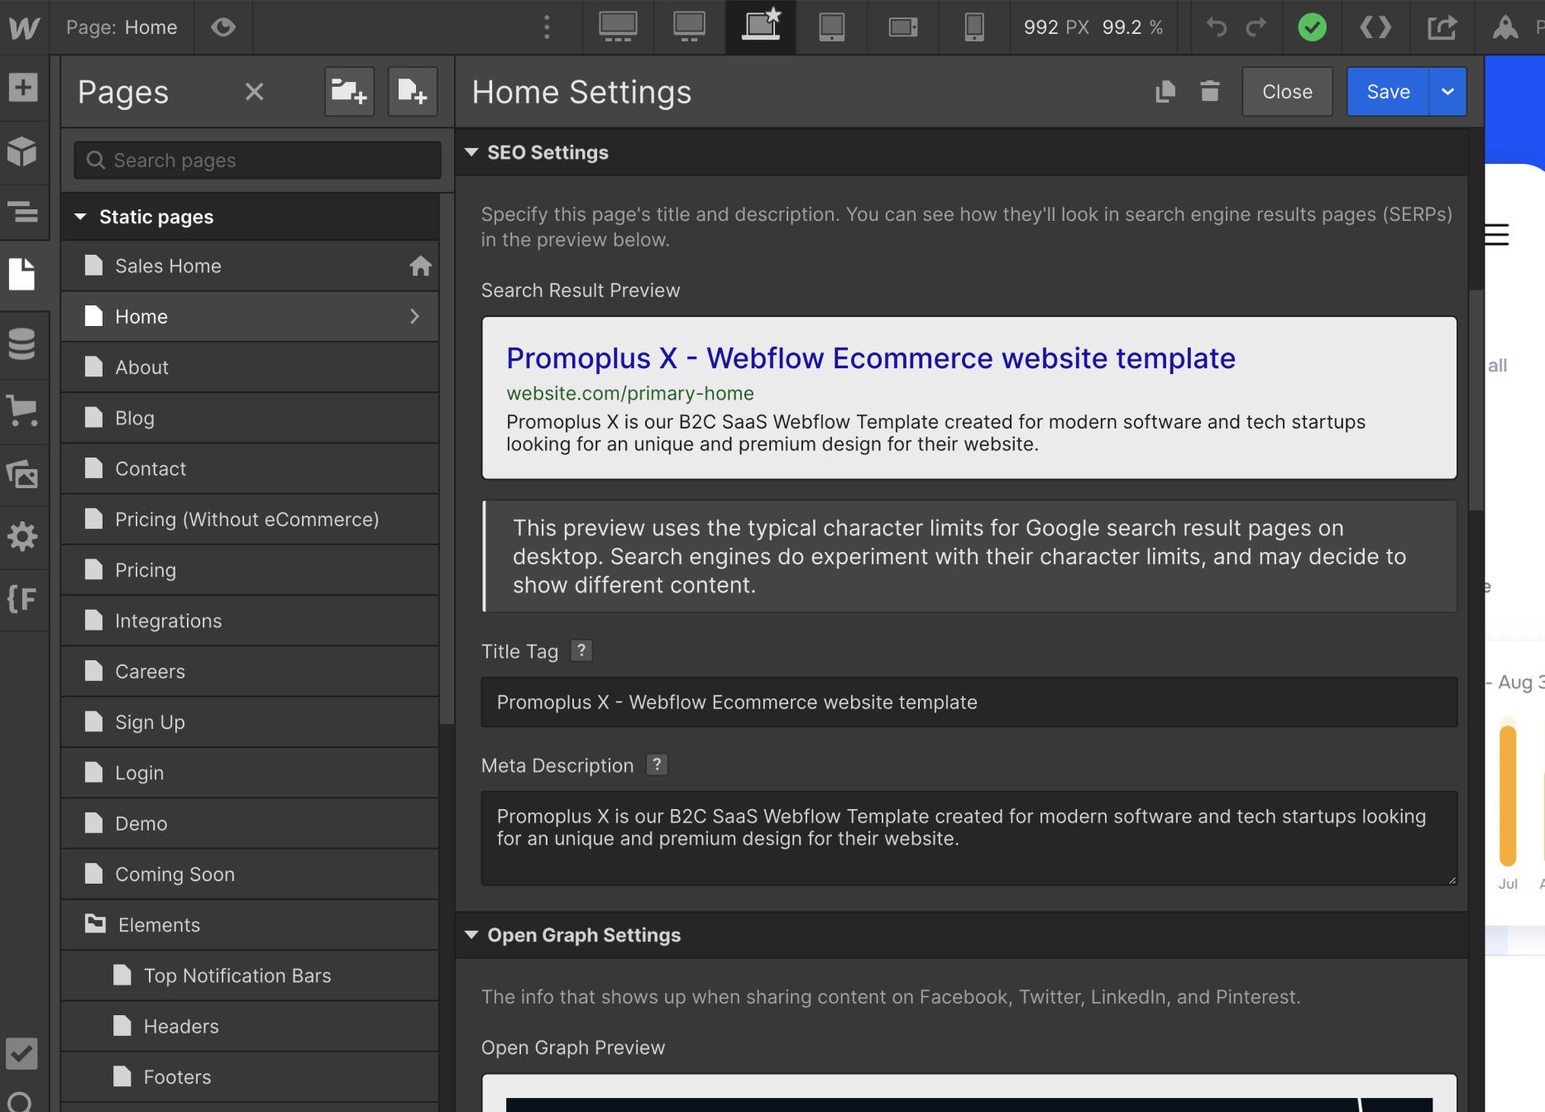Image resolution: width=1545 pixels, height=1112 pixels.
Task: Open the Symbols cube panel
Action: click(x=23, y=151)
